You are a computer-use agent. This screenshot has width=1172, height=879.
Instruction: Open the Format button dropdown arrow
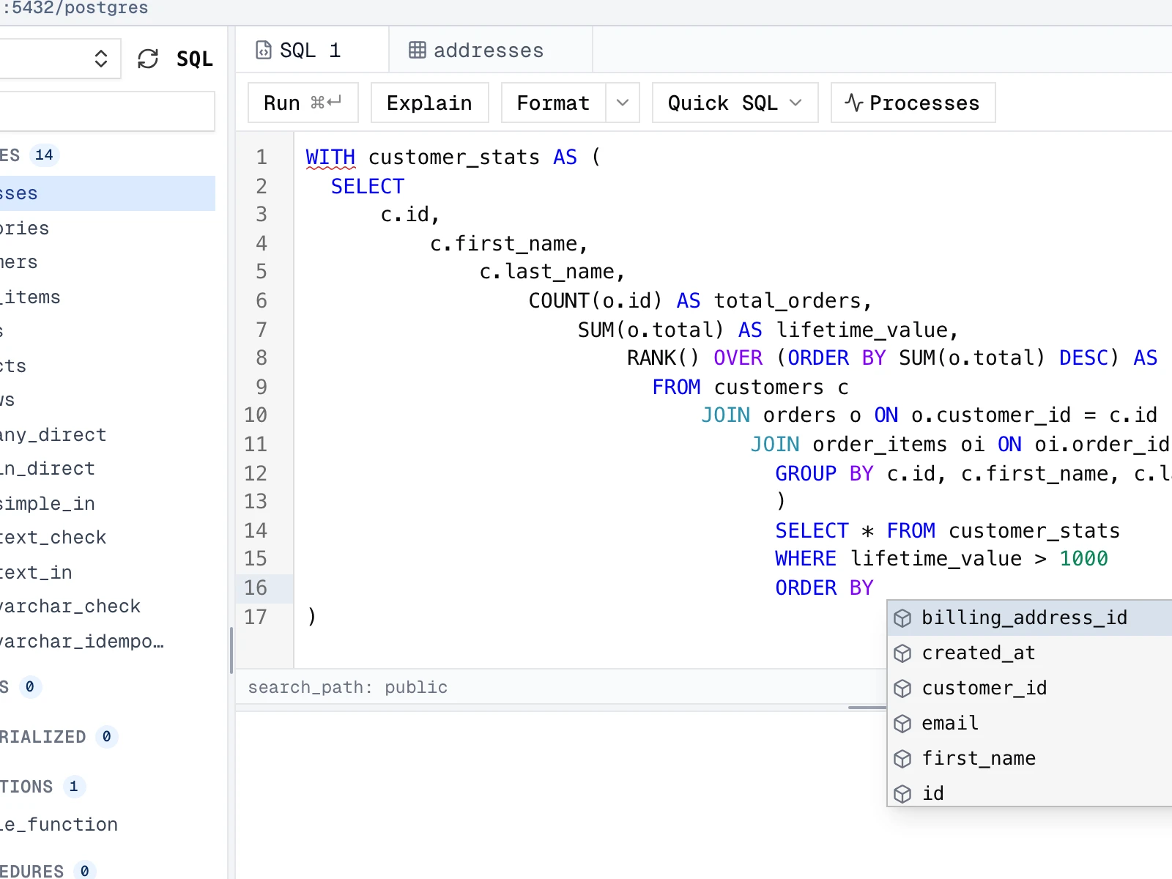pos(622,103)
